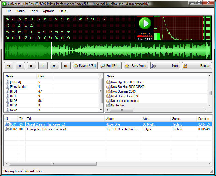This screenshot has width=216, height=176.
Task: Click the playlist panel scroll down arrow
Action: coord(101,110)
